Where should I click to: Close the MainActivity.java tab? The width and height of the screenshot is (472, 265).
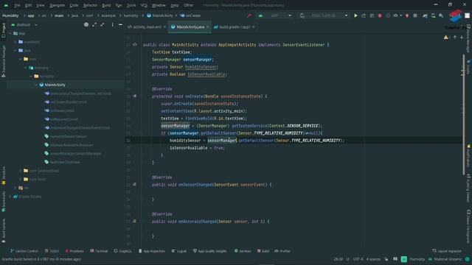[x=208, y=26]
